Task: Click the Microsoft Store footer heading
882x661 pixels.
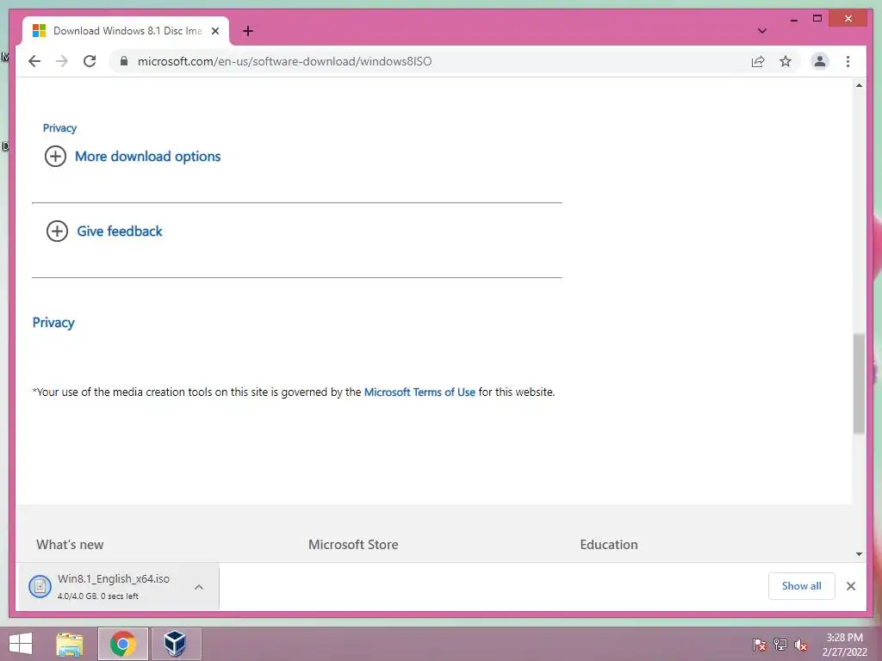Action: tap(353, 545)
